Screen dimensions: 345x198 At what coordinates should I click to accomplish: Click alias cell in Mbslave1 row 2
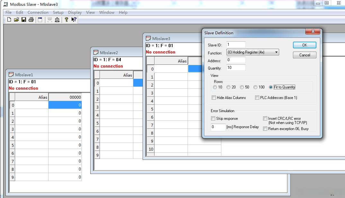coord(31,121)
